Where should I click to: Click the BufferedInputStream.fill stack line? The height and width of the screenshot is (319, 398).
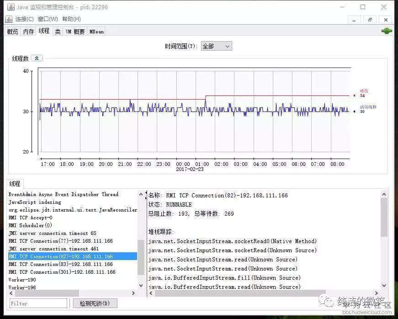224,277
